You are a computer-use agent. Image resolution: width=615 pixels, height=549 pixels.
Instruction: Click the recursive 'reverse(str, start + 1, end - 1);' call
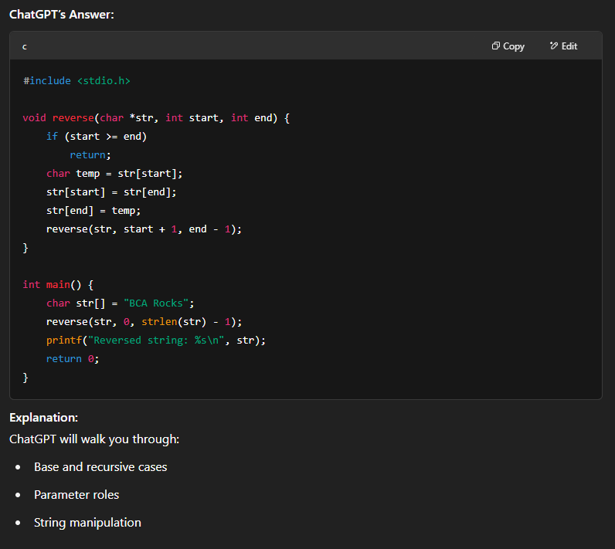[144, 229]
